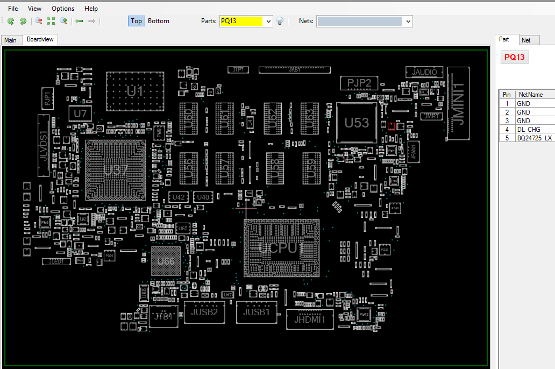The width and height of the screenshot is (555, 369).
Task: Open the Net tab in the side panel
Action: coord(526,40)
